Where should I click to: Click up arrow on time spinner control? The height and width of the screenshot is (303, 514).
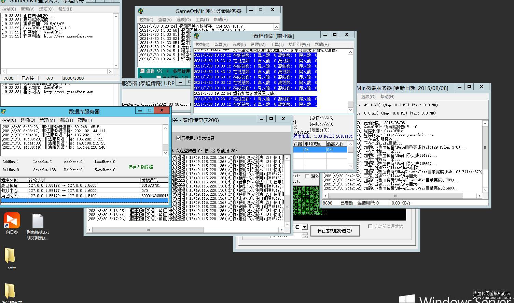click(304, 233)
